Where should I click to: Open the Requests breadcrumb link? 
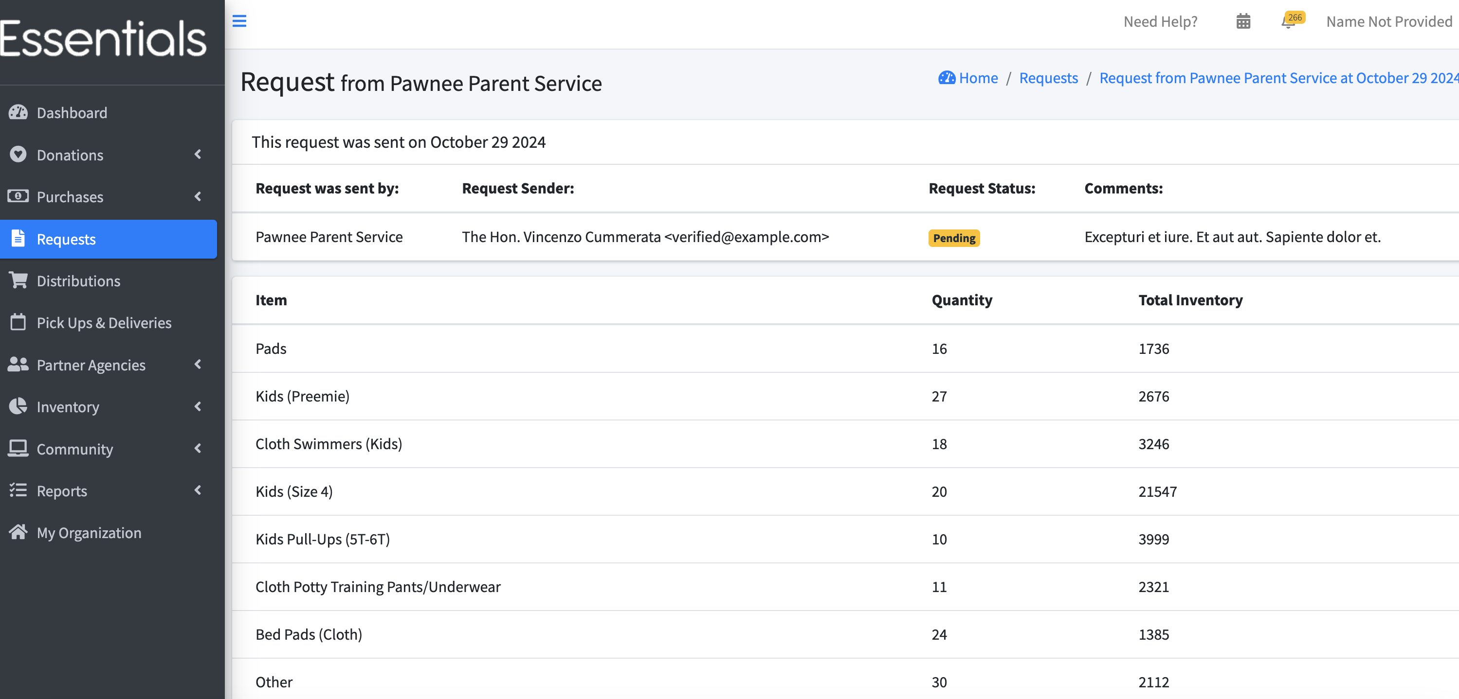click(1048, 78)
